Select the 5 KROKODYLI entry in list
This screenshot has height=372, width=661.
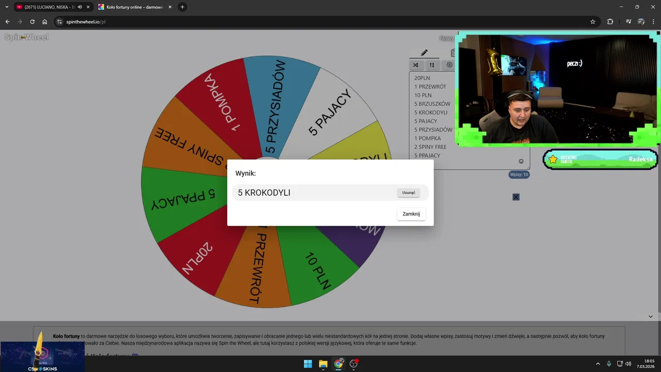point(431,113)
